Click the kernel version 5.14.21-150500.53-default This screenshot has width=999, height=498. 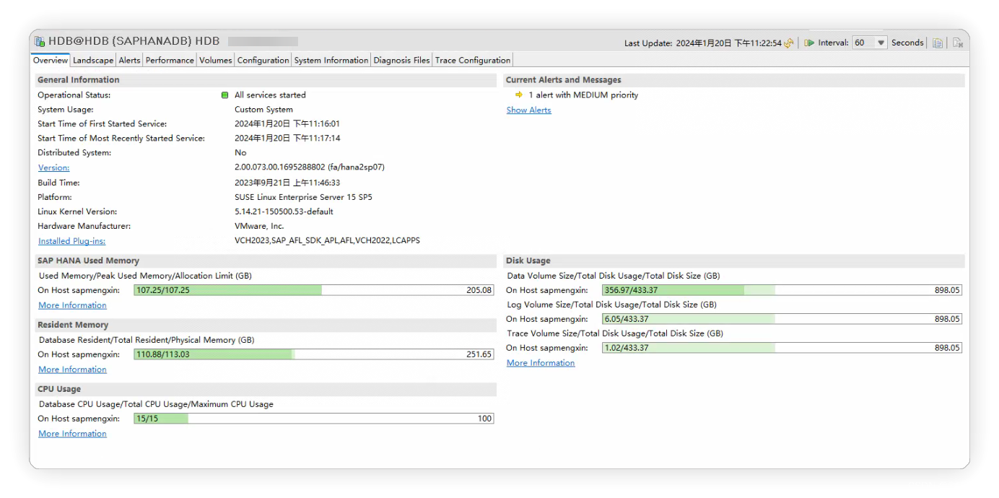(284, 211)
